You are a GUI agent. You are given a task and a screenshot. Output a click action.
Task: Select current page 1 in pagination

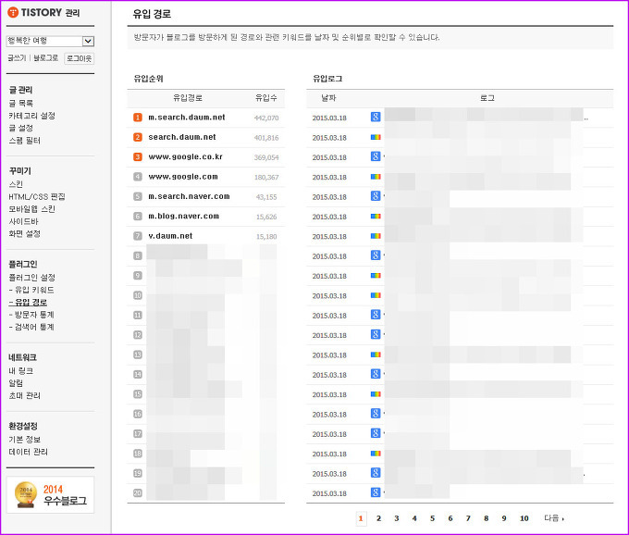[x=361, y=518]
